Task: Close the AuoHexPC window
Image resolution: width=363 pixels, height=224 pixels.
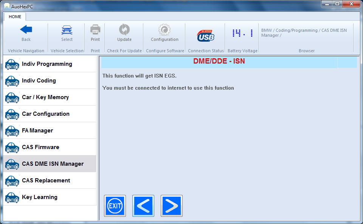Action: pyautogui.click(x=351, y=4)
